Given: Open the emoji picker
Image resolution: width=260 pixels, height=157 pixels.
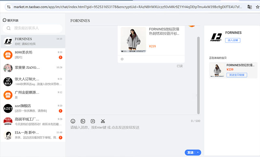Looking at the screenshot, I should coord(73,121).
